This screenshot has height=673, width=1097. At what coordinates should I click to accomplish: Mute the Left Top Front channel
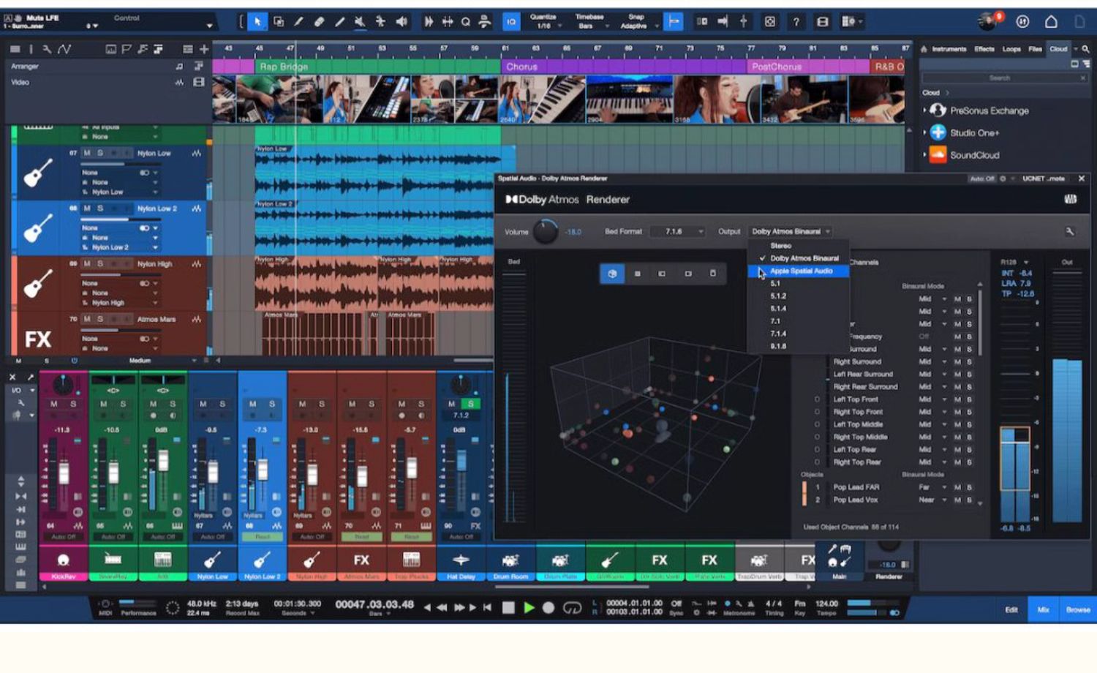point(957,399)
